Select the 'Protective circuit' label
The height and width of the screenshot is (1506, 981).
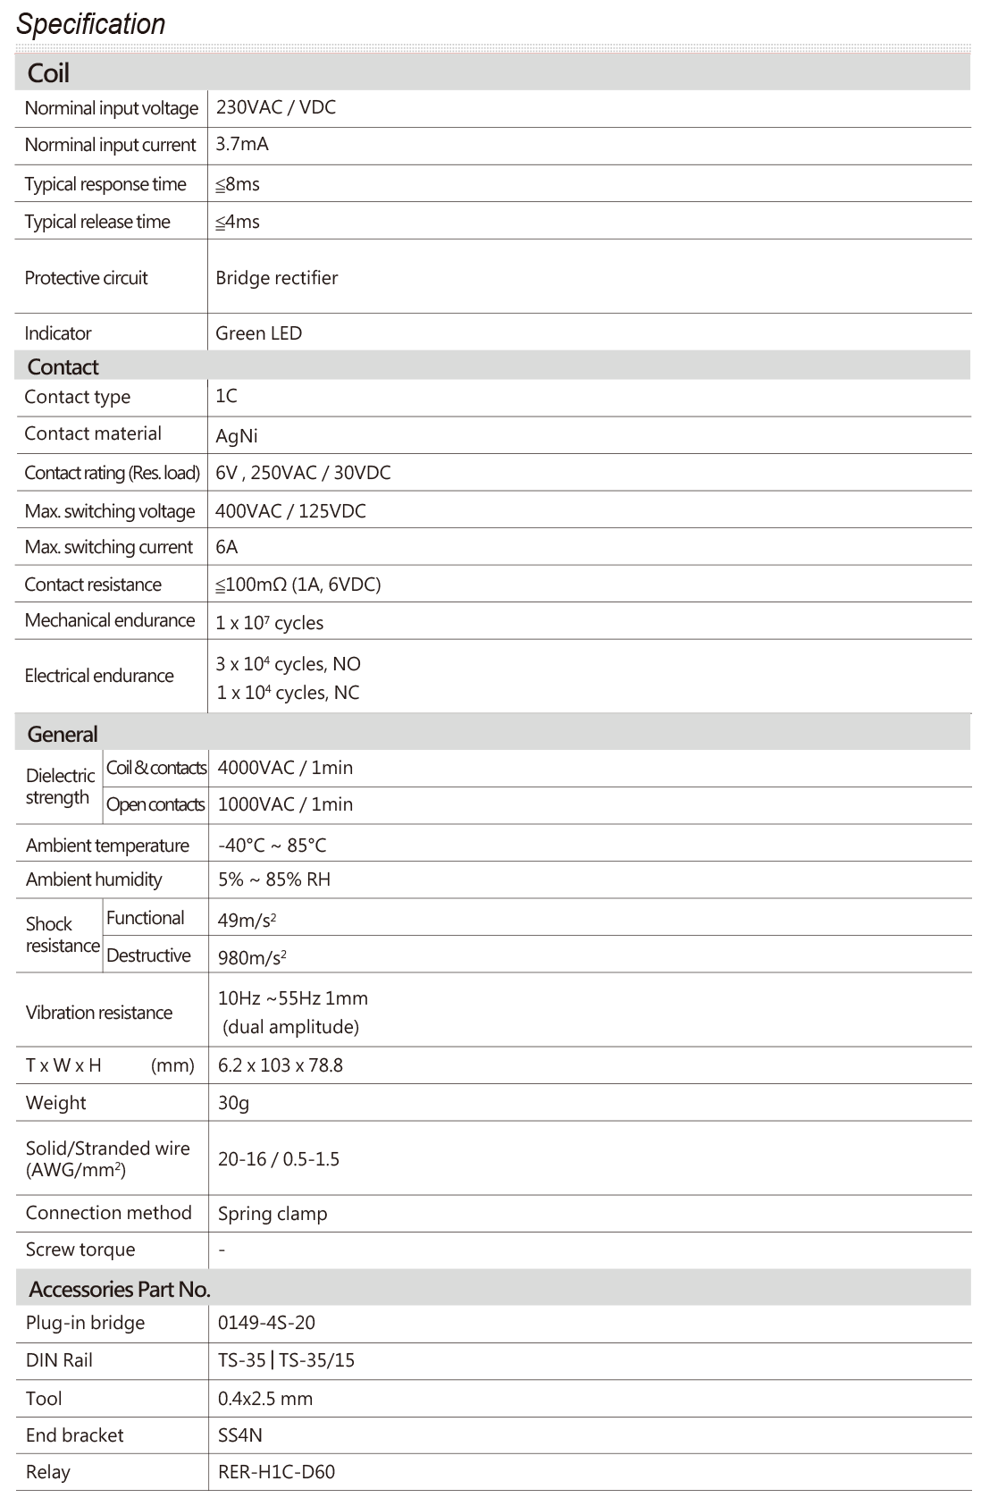tap(86, 278)
